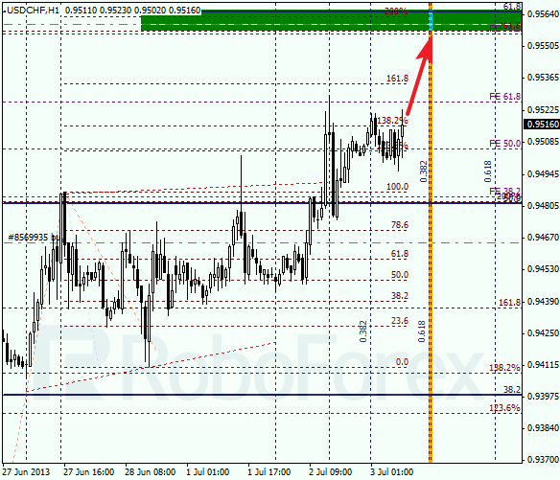Screen dimensions: 560x480
Task: Click the 161.8 label beside the 0.94390 price
Action: pos(509,302)
